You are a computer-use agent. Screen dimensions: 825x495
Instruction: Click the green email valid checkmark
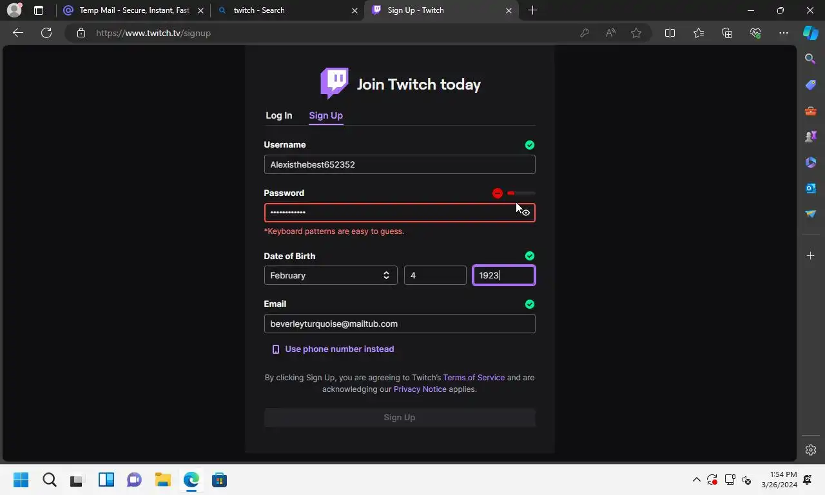point(530,304)
